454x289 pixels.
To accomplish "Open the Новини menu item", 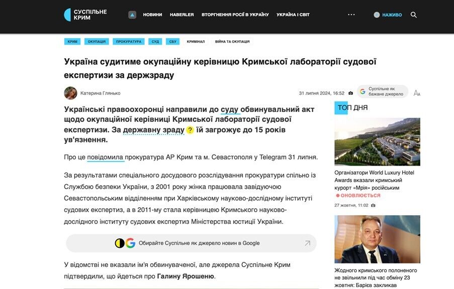I will 152,15.
